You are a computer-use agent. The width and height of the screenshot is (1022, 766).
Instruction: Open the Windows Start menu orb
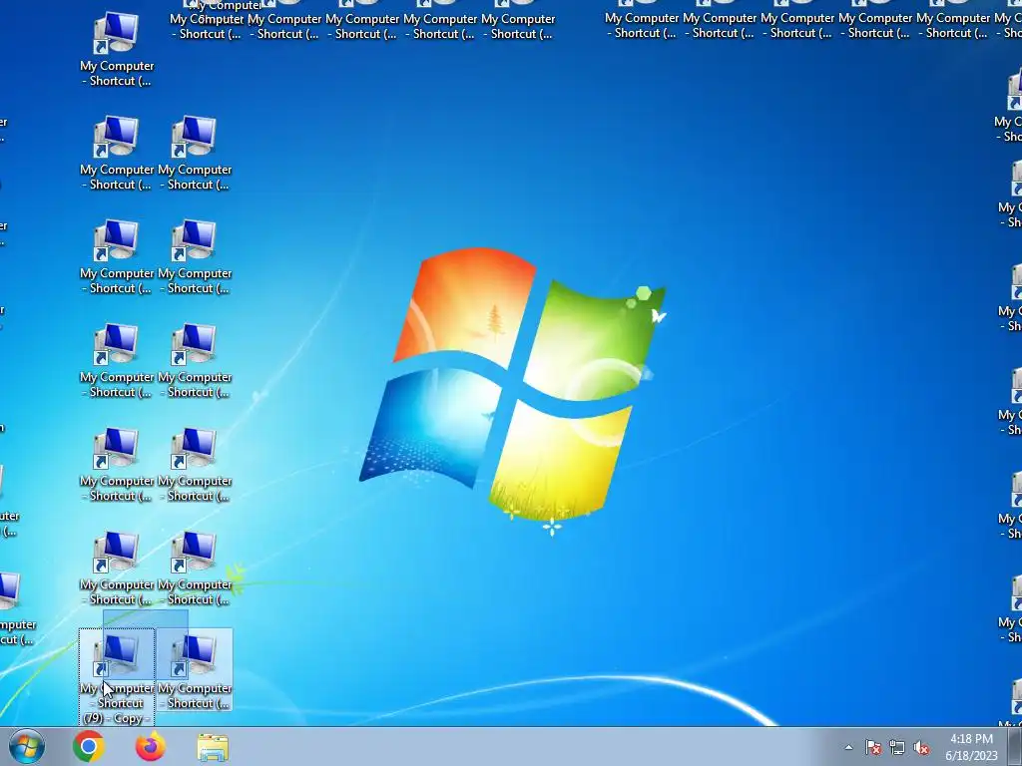pos(26,746)
